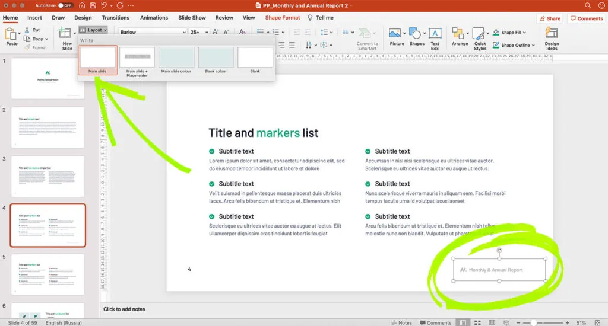Viewport: 608px width, 326px height.
Task: Click the Home icon in title bar
Action: [x=82, y=5]
